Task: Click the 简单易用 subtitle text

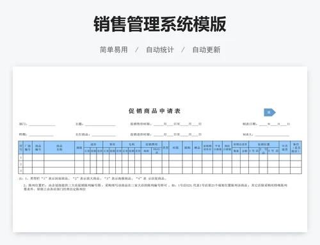Action: 114,50
